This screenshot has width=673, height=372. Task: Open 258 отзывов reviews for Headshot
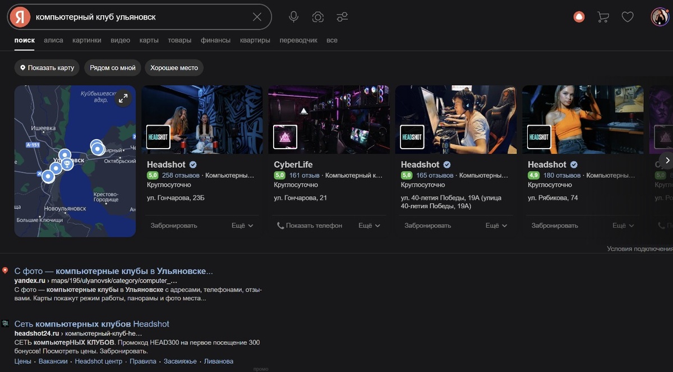tap(181, 176)
